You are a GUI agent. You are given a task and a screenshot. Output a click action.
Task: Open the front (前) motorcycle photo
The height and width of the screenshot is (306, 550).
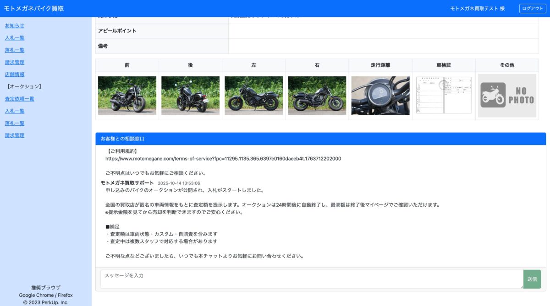click(127, 95)
